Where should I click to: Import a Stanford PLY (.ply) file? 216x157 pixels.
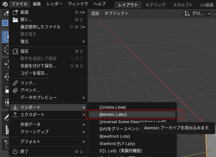tap(132, 144)
